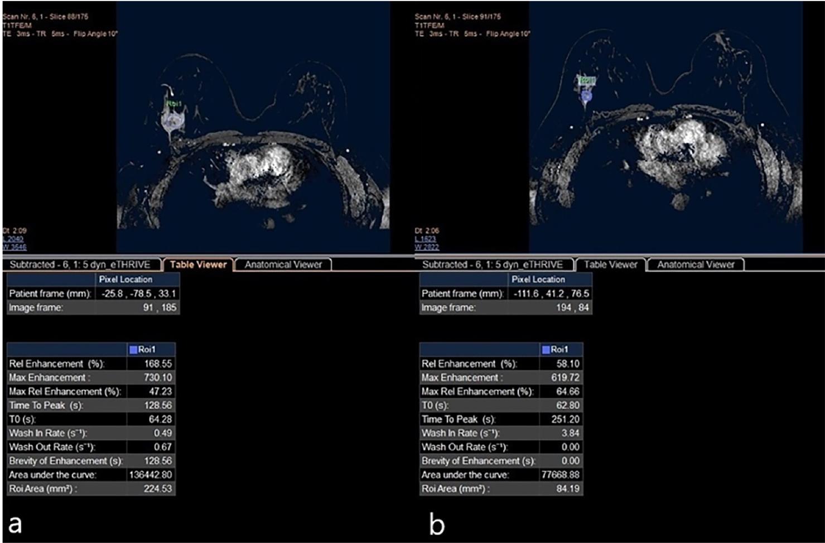Select the Time To Peak value 251.20
825x543 pixels.
565,419
